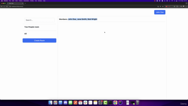Image resolution: width=188 pixels, height=106 pixels.
Task: Open Launchpad in the dock
Action: (56, 102)
